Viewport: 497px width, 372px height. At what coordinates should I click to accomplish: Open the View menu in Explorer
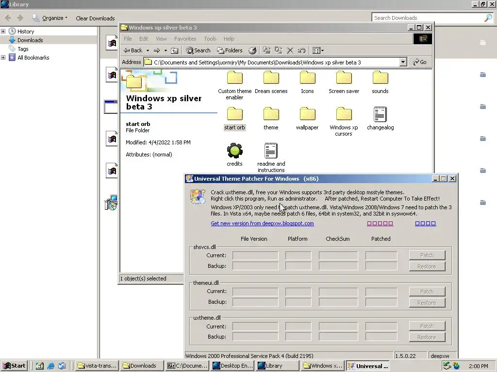pyautogui.click(x=161, y=39)
